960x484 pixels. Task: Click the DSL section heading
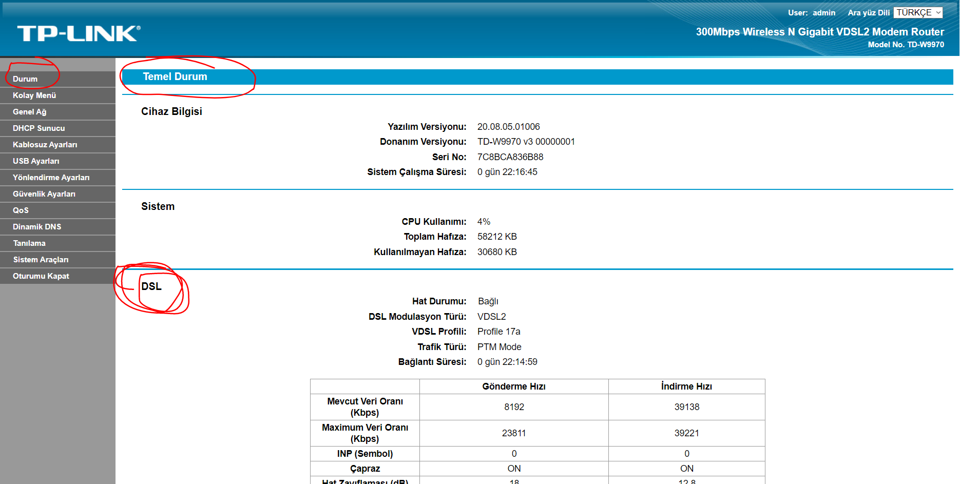151,286
